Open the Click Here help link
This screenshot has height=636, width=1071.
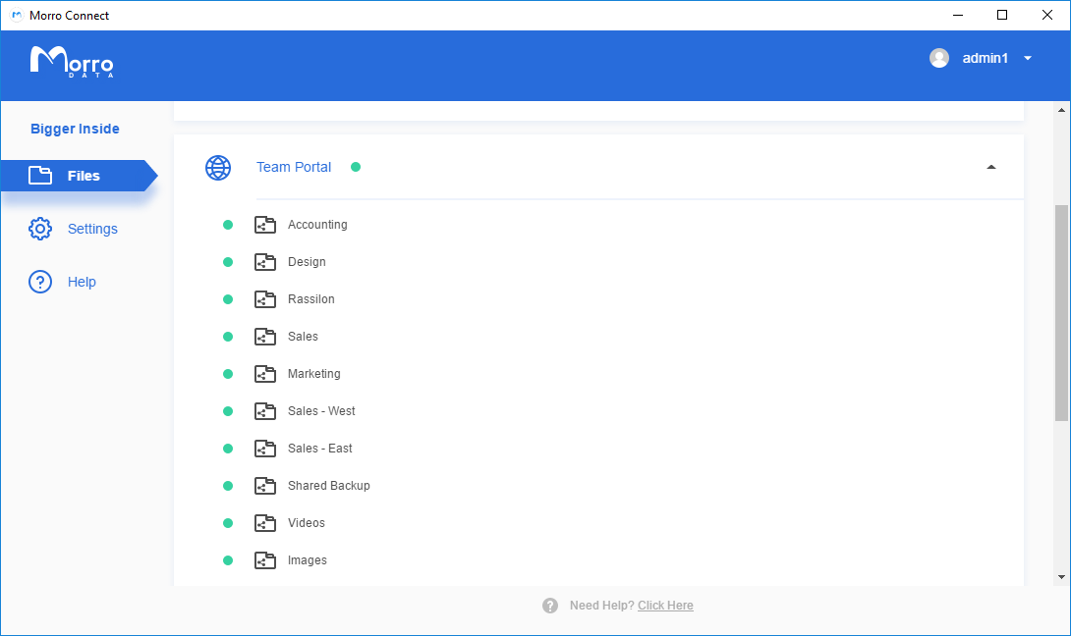coord(665,605)
